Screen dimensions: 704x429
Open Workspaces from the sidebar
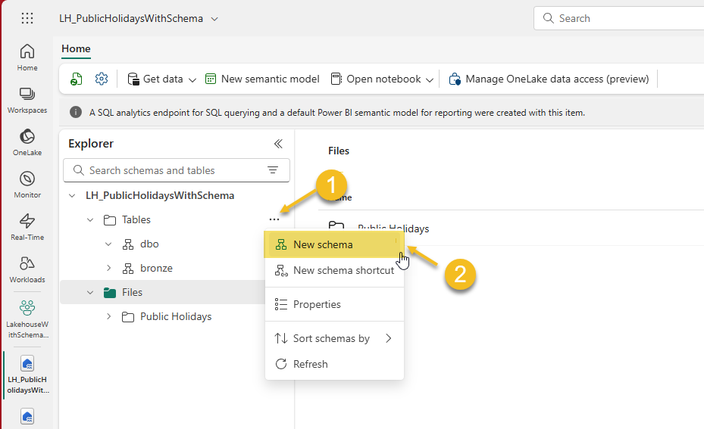27,100
